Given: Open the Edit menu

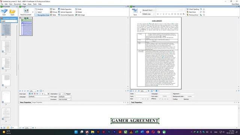Looking at the screenshot, I should 6,4.
